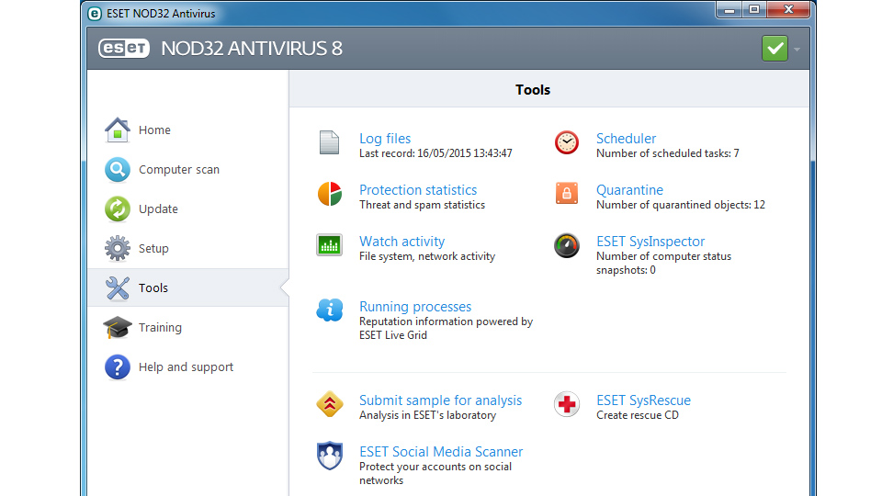Click the 'Tools' page heading
Screen dimensions: 882x496
coord(533,90)
